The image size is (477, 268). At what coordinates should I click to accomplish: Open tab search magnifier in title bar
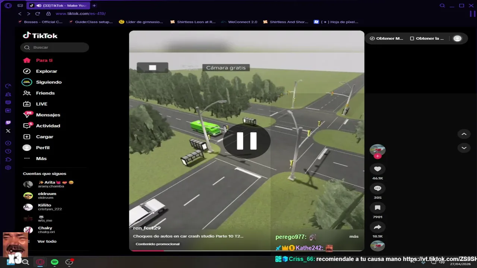pos(442,6)
